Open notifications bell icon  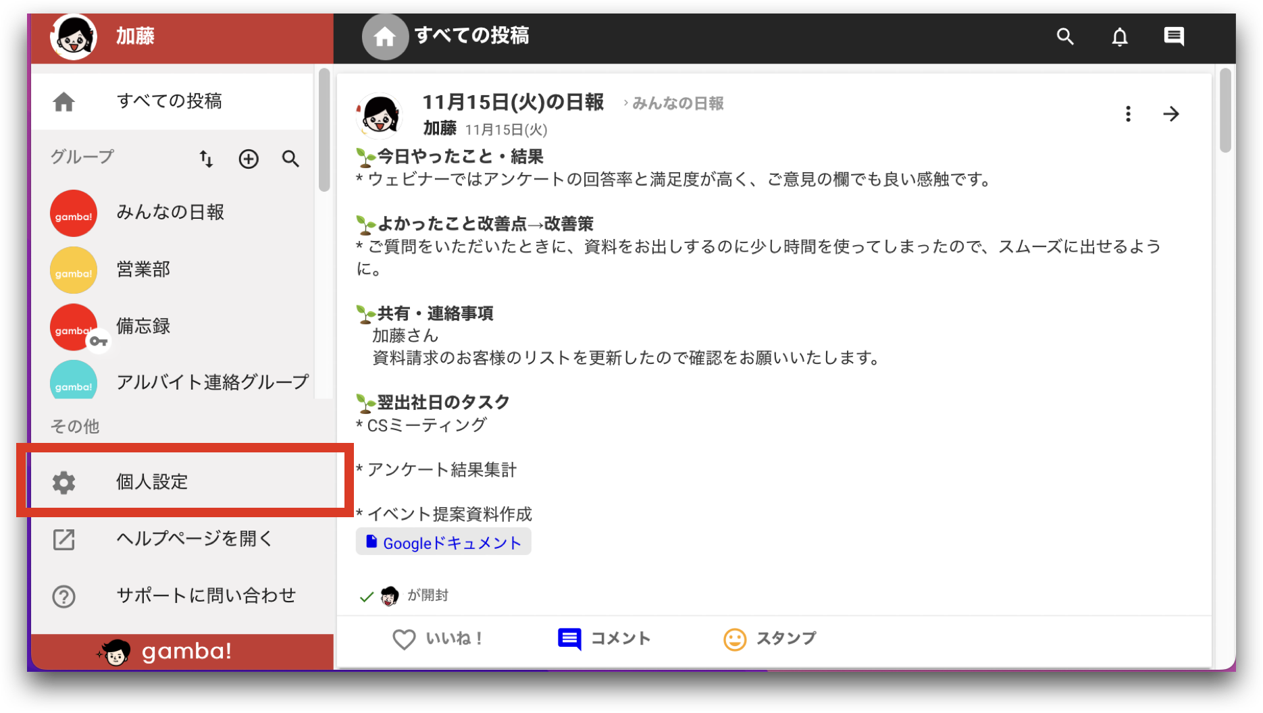pyautogui.click(x=1120, y=36)
